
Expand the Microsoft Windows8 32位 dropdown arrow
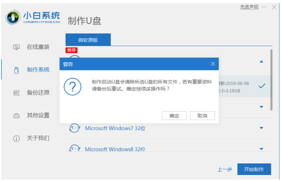(261, 149)
